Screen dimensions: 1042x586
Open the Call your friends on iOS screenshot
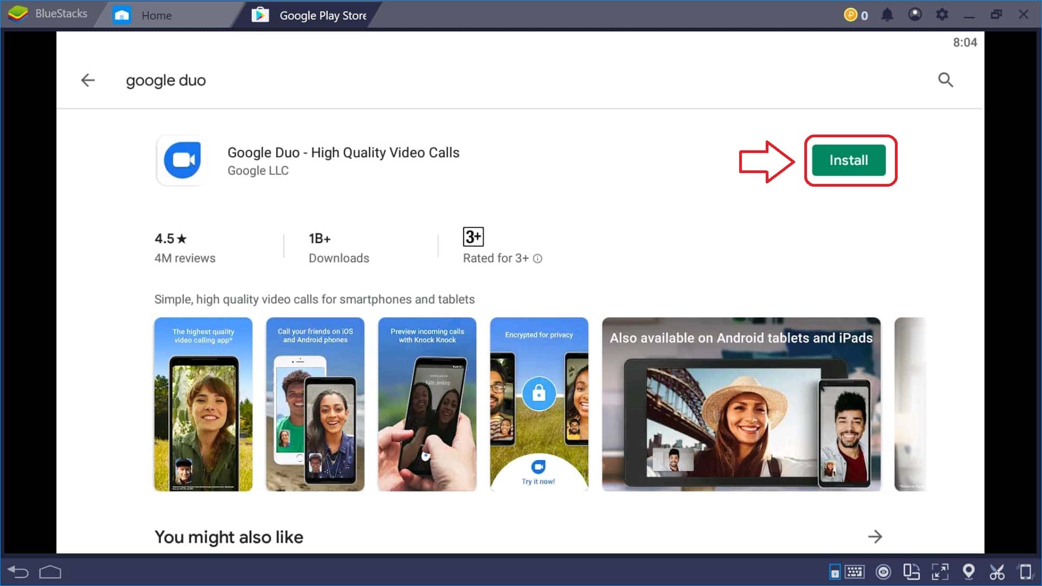coord(315,404)
